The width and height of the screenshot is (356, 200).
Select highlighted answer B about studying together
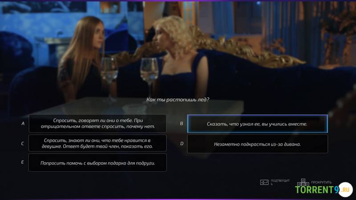coord(258,124)
